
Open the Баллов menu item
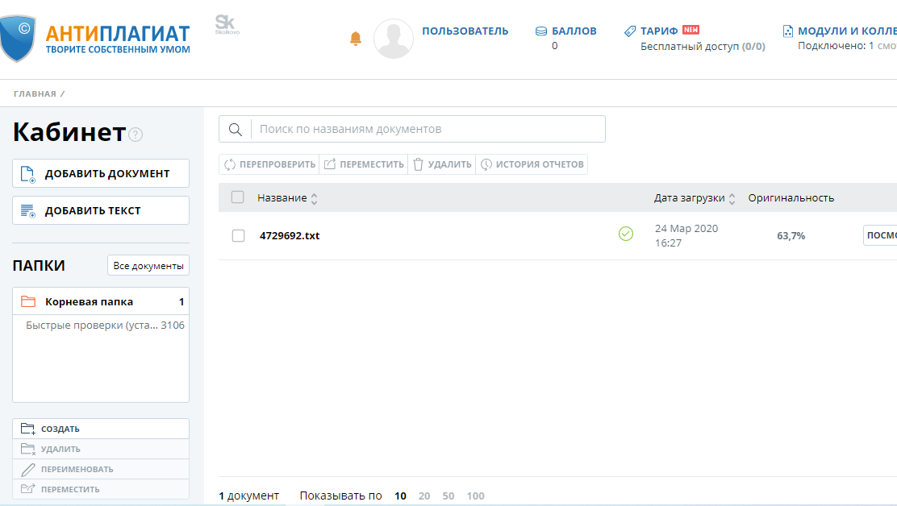pos(574,31)
